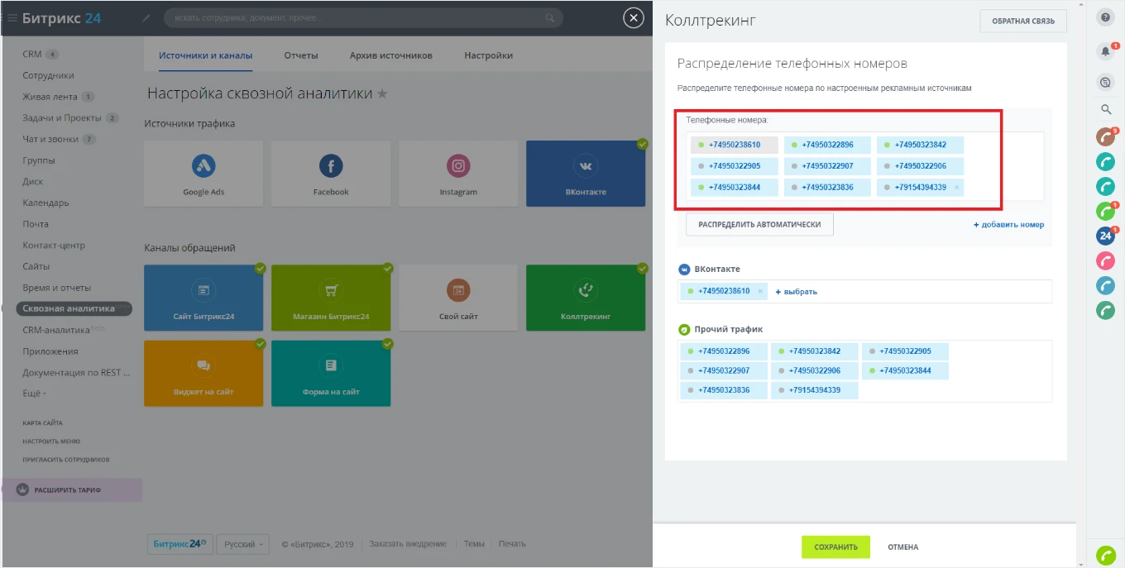Go to Задачи и Проекты

pyautogui.click(x=62, y=118)
